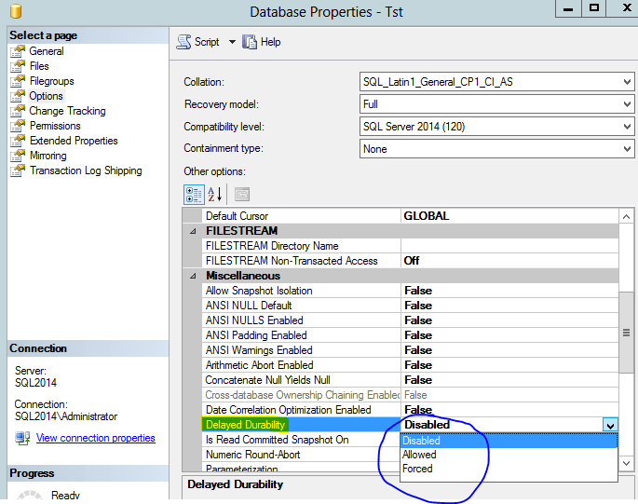Select the Permissions page
Viewport: 638px width, 504px height.
(x=55, y=126)
